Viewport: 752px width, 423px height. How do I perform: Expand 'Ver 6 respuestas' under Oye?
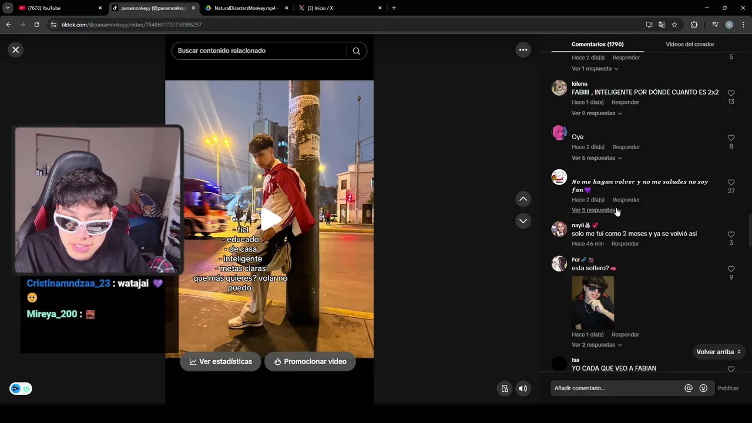point(597,158)
